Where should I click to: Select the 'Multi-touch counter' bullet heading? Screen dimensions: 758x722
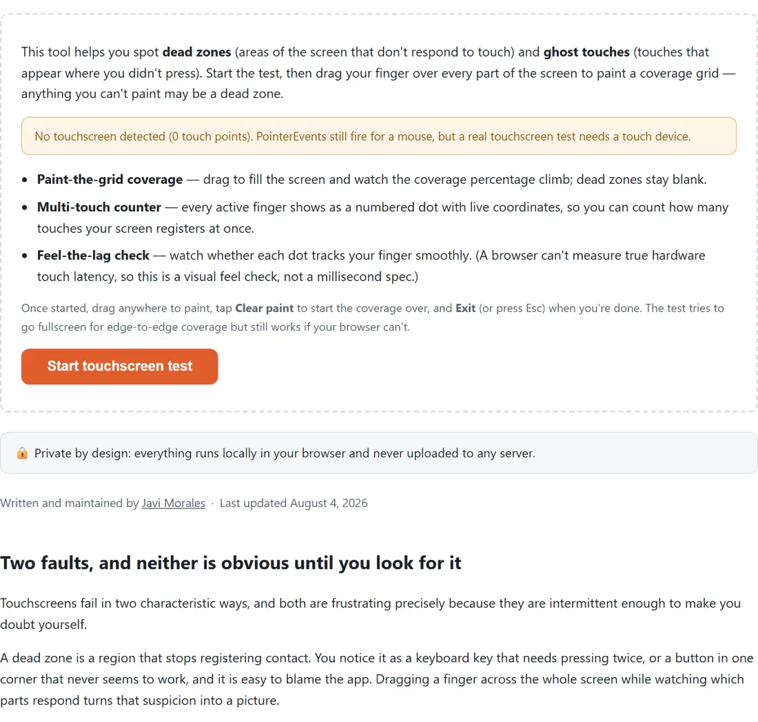tap(99, 207)
